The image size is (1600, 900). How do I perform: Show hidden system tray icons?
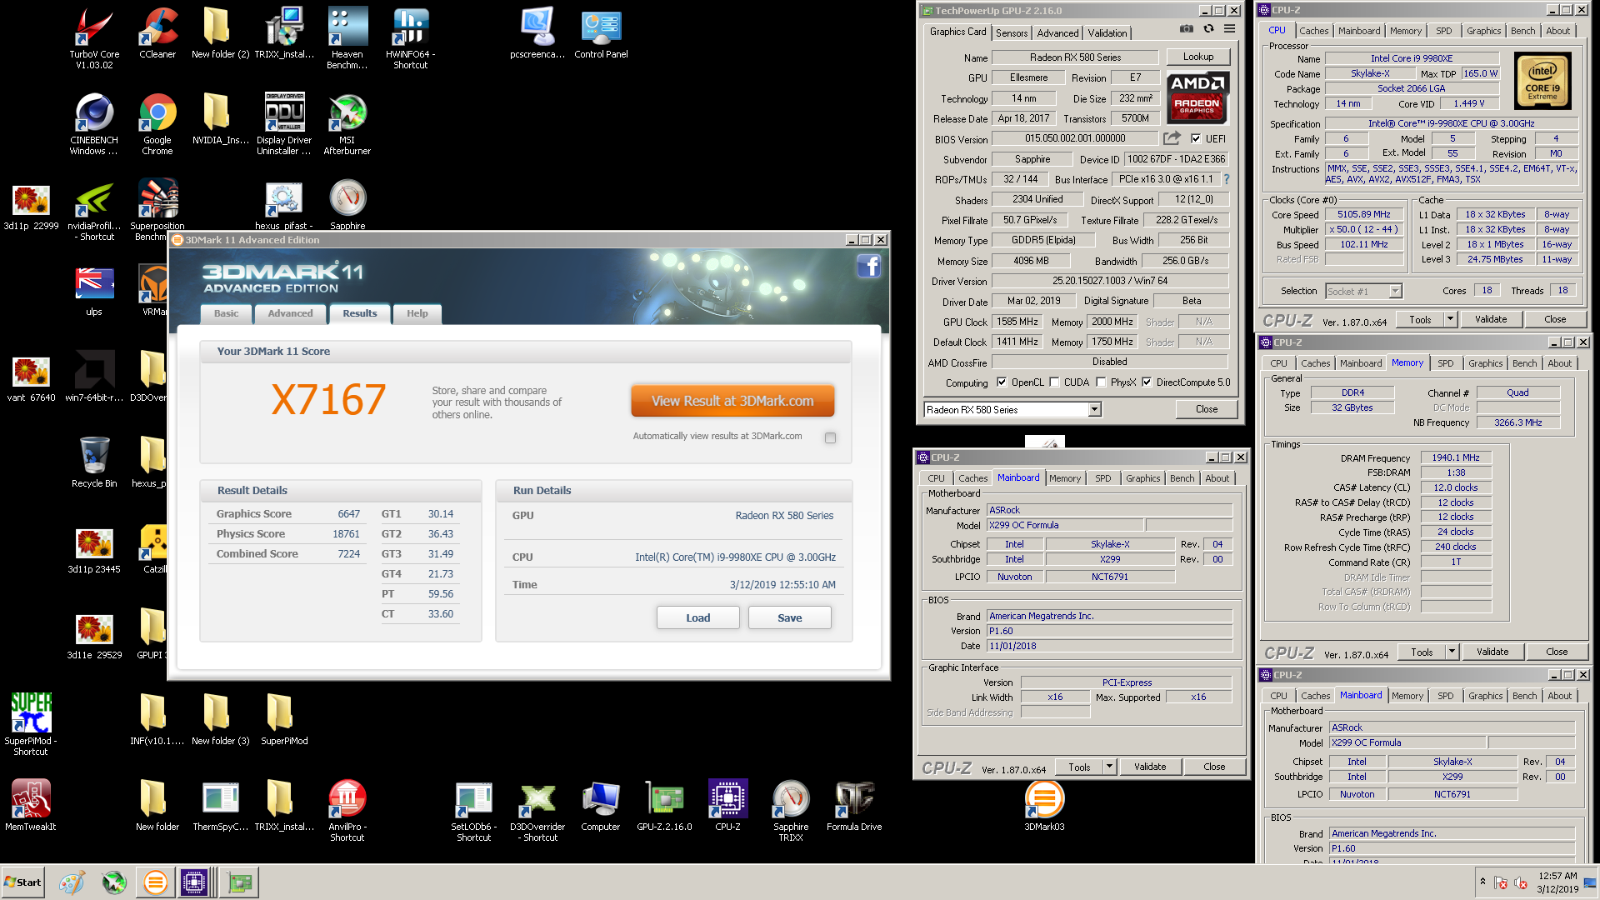tap(1482, 881)
